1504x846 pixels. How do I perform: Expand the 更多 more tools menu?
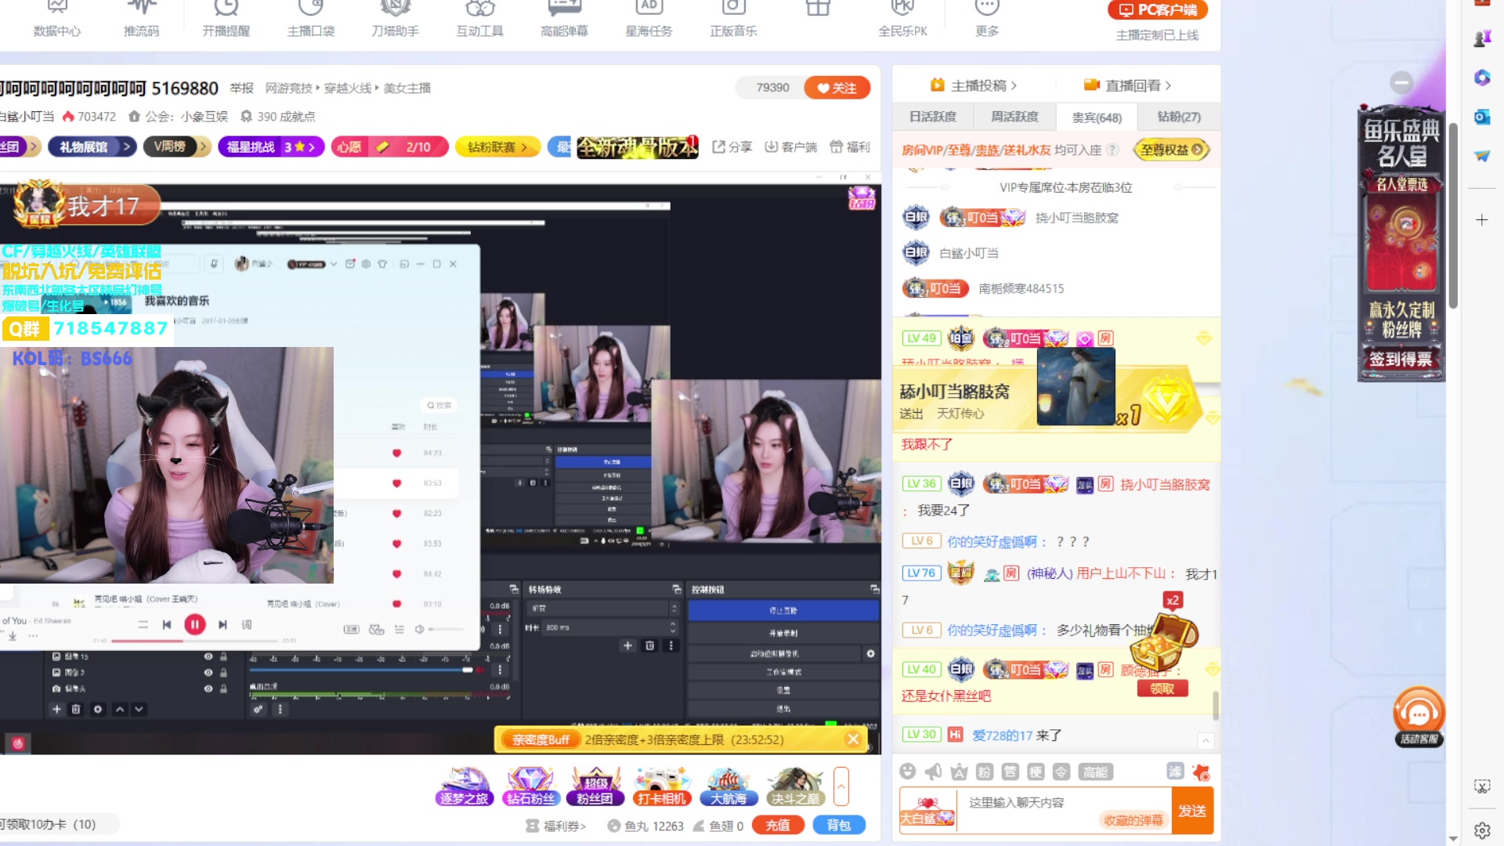[987, 20]
